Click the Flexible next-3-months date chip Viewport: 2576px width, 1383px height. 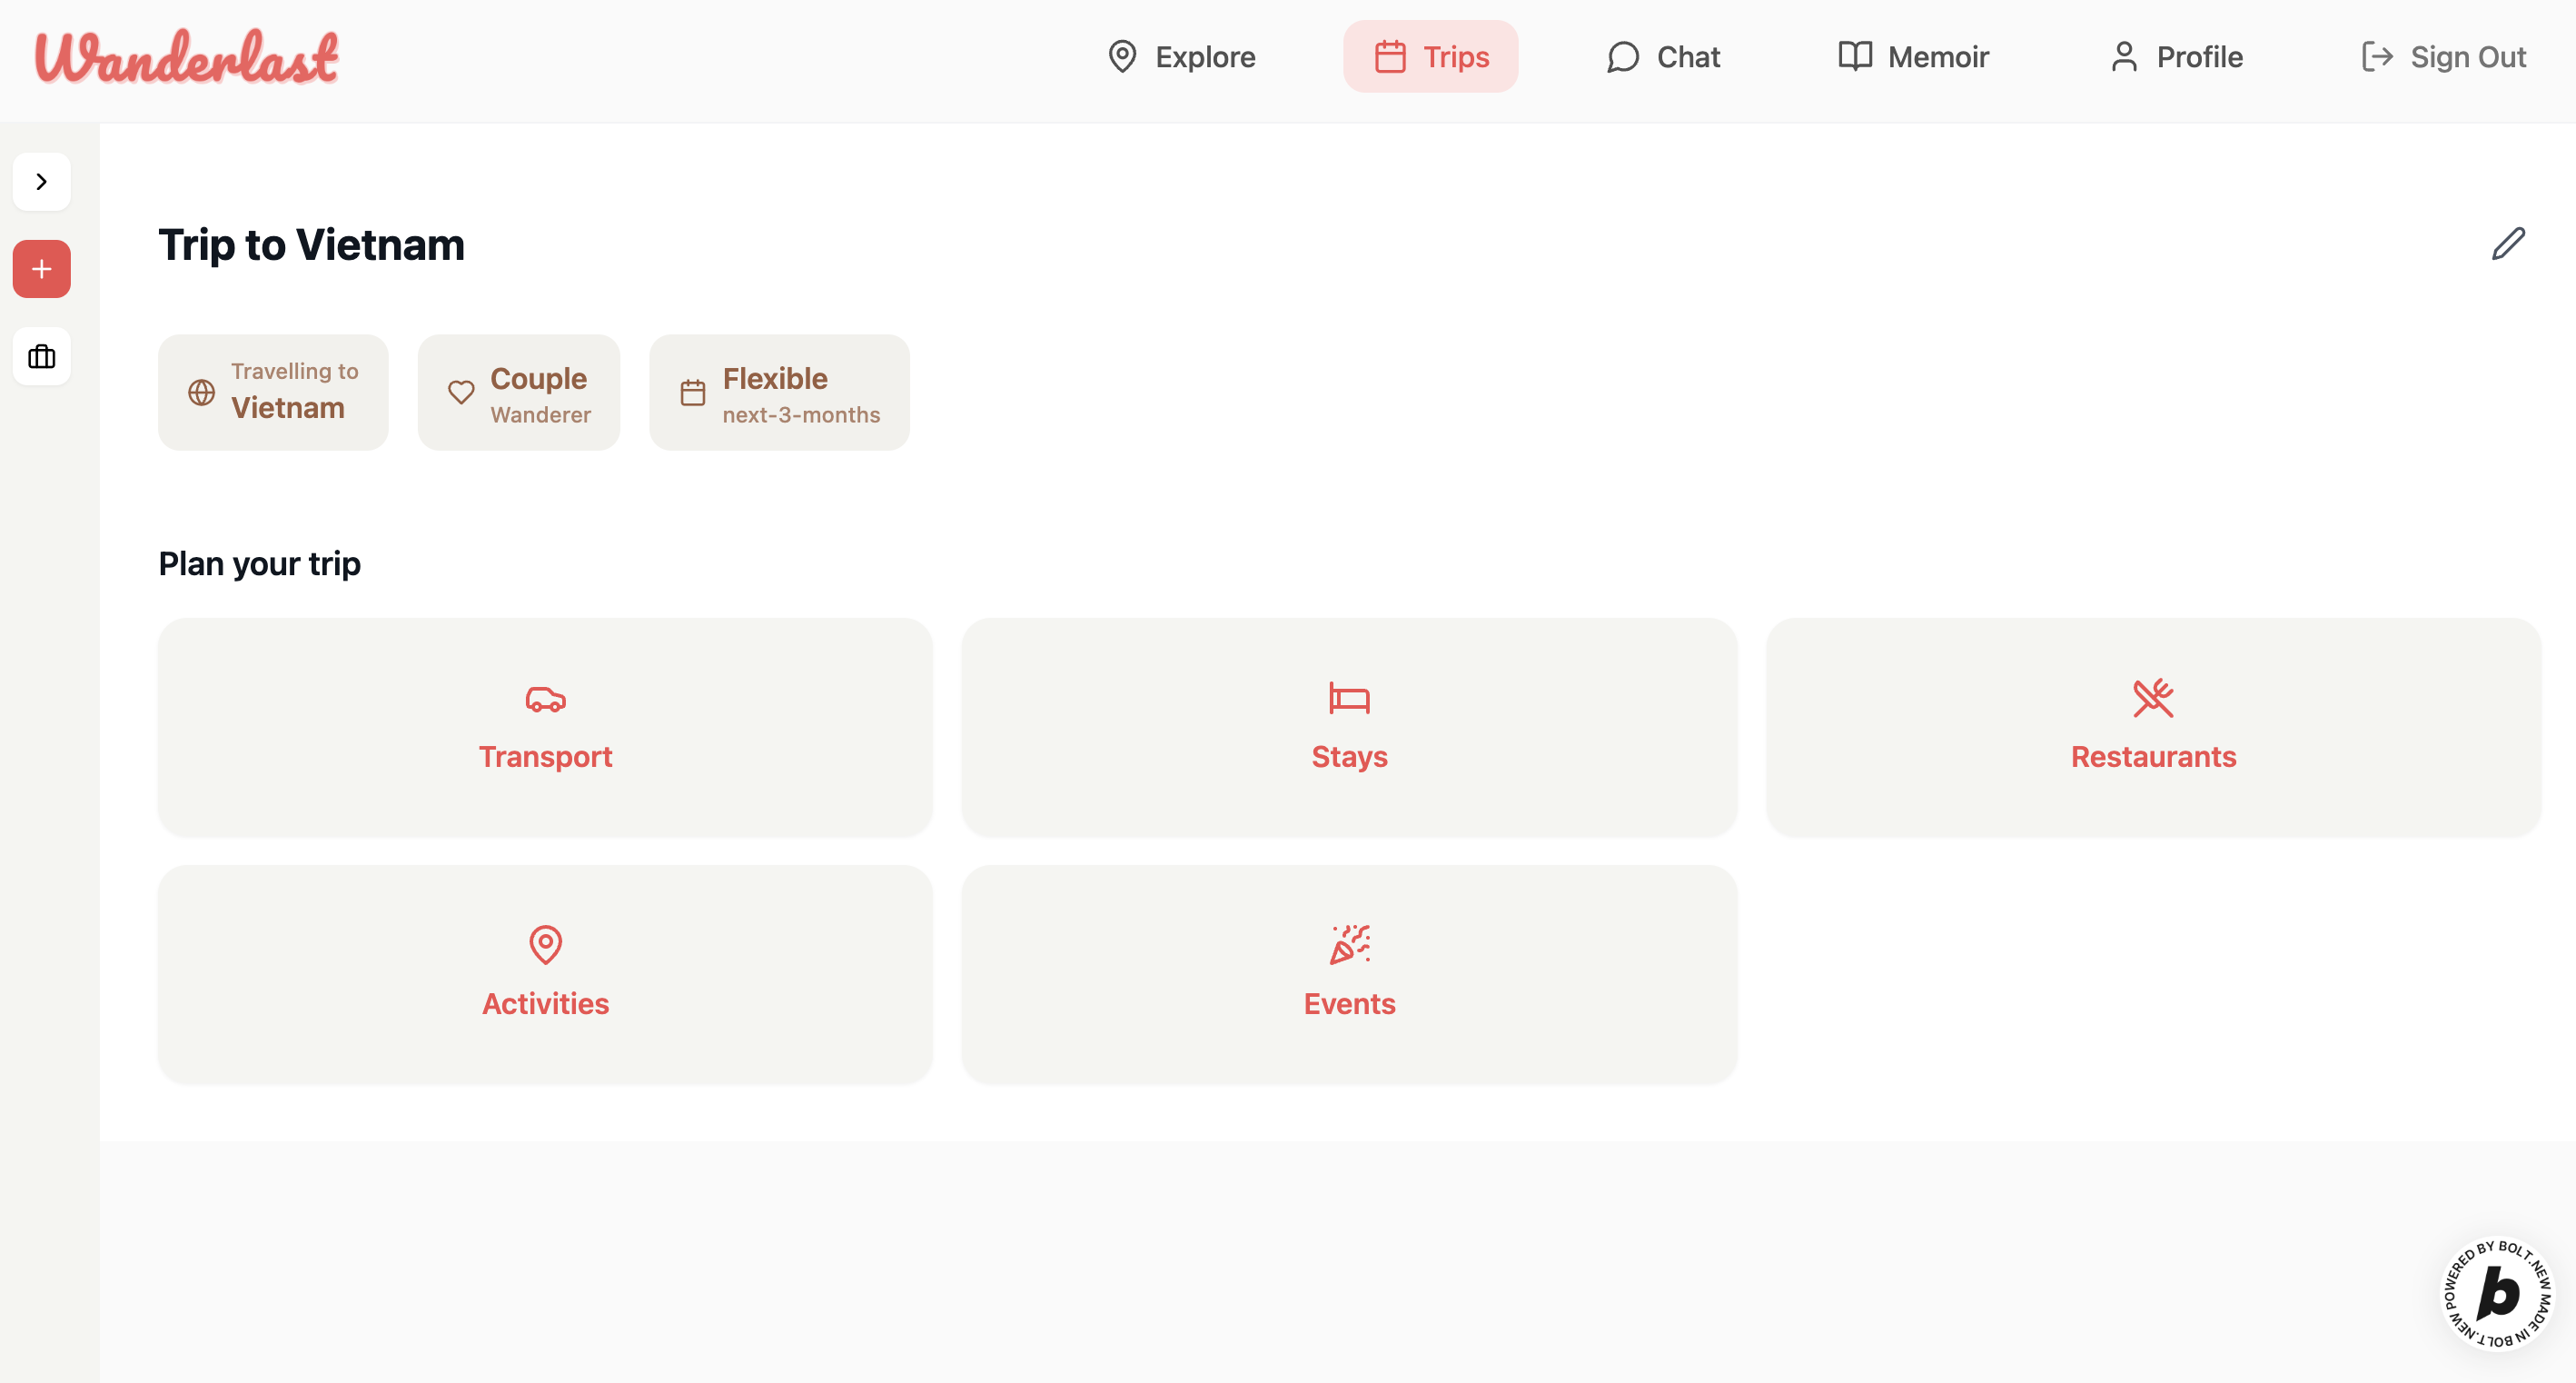779,393
